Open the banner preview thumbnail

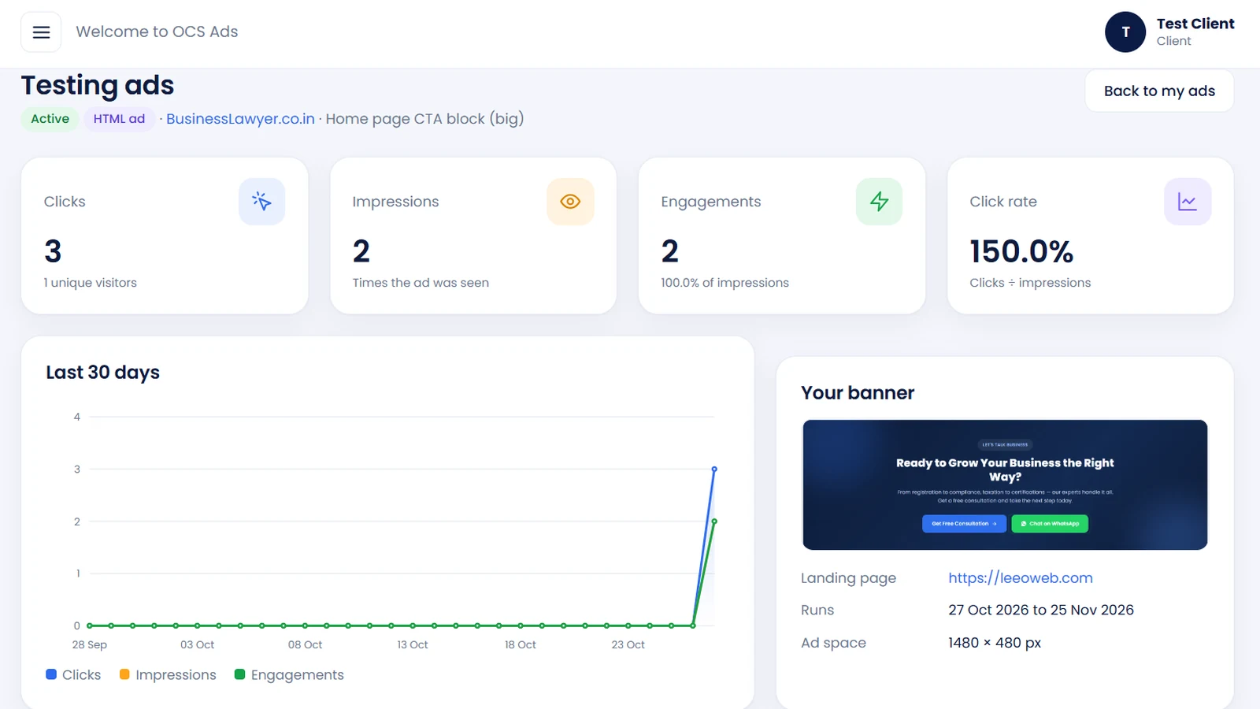pos(1005,484)
